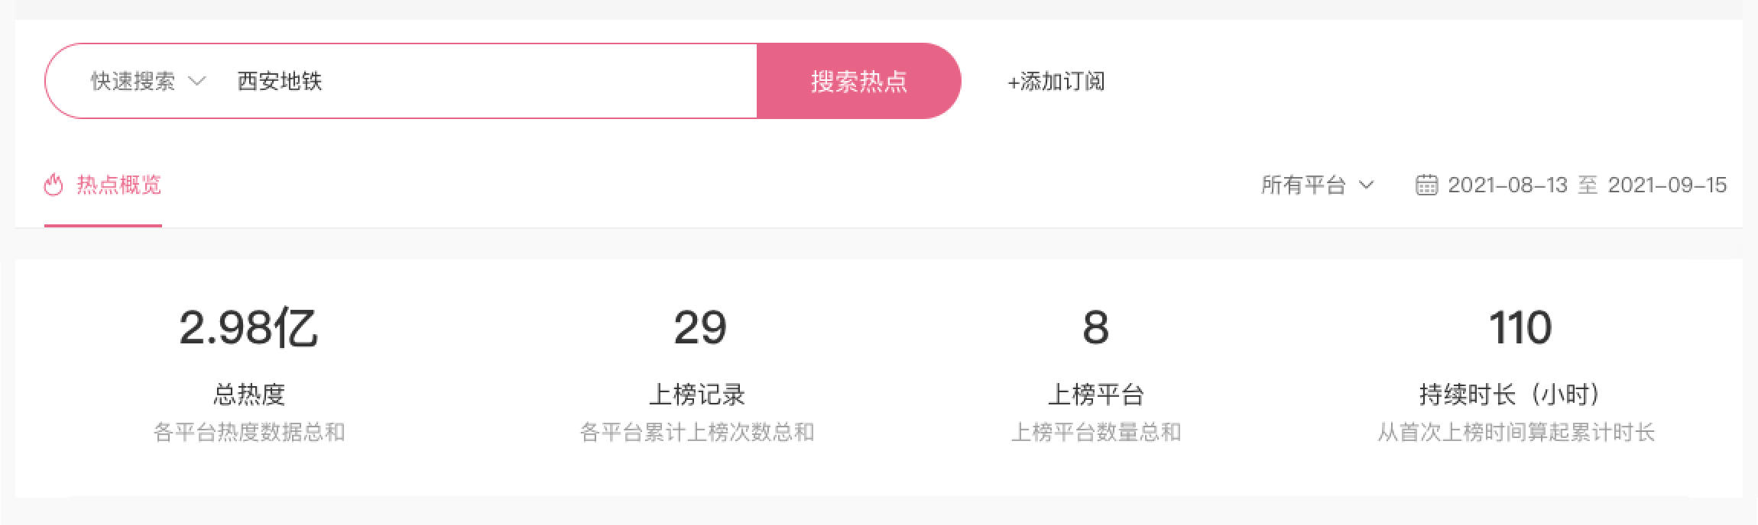
Task: Select the start date 2021-08-13
Action: tap(1507, 185)
